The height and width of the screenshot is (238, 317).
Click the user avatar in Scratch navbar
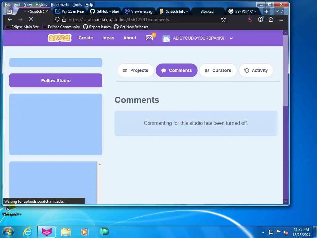coord(166,38)
